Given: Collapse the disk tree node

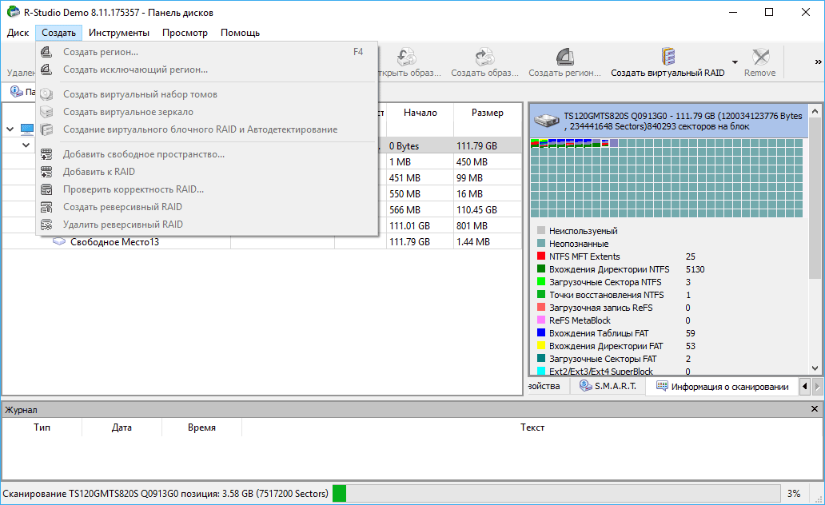Looking at the screenshot, I should (26, 145).
